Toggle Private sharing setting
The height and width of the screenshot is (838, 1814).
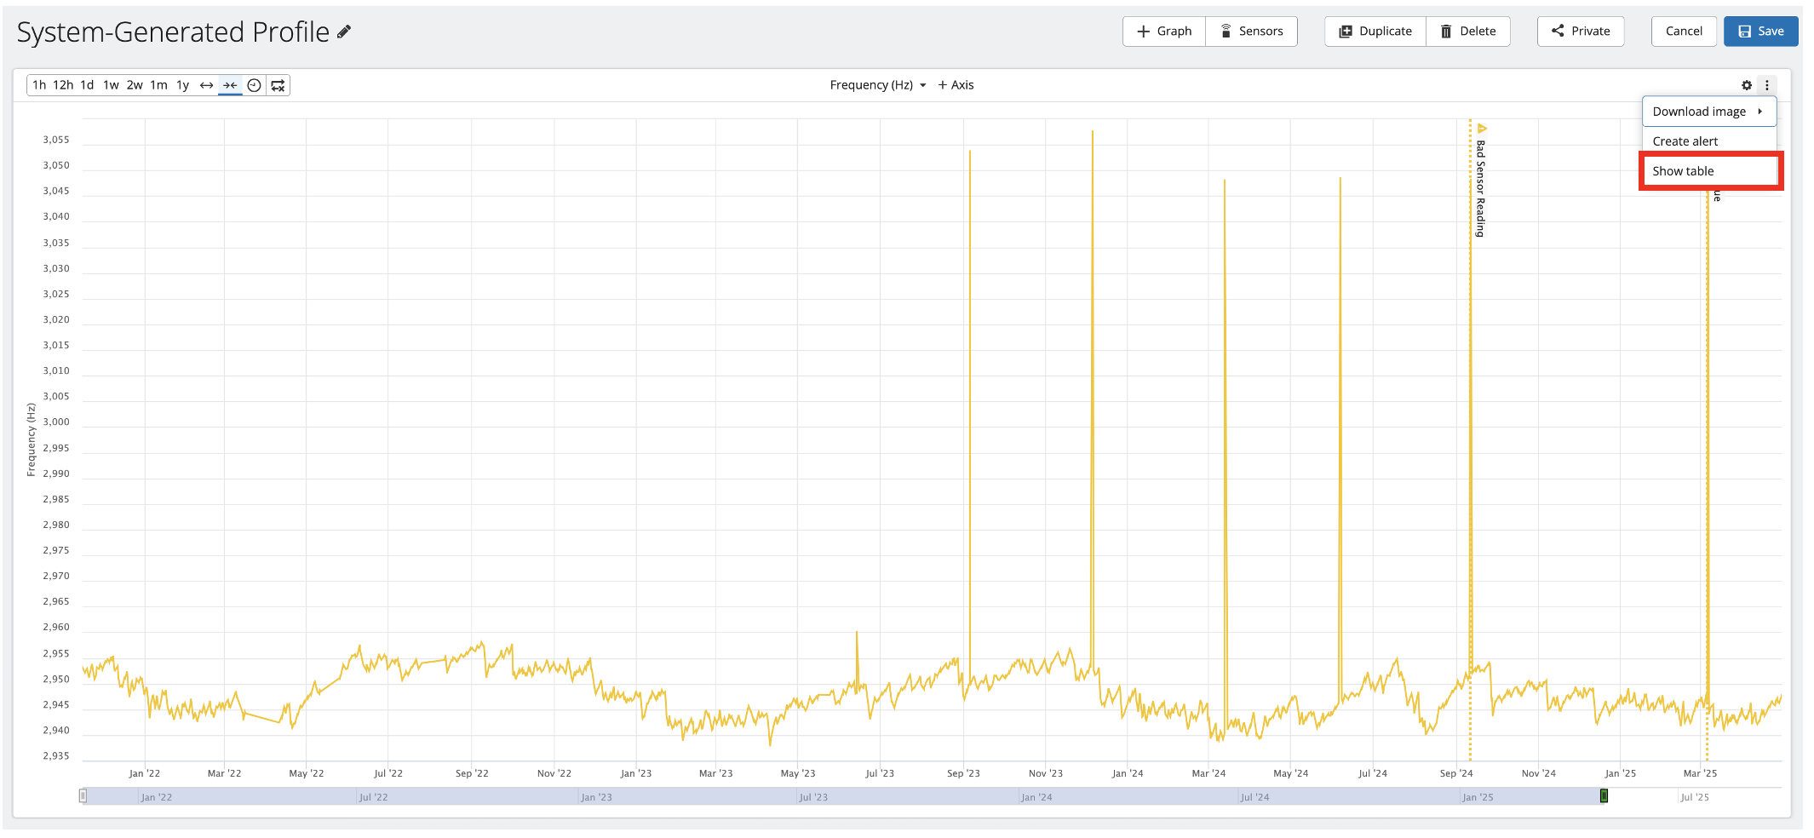click(1581, 32)
